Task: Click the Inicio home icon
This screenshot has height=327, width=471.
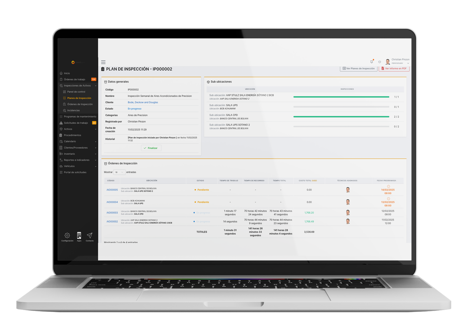Action: (61, 73)
